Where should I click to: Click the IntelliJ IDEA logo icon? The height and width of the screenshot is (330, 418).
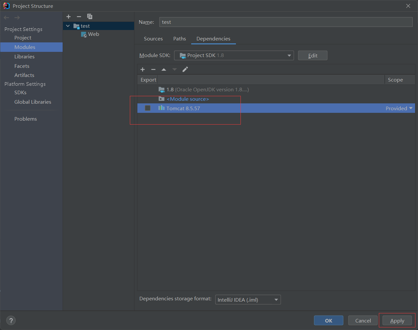[x=6, y=6]
